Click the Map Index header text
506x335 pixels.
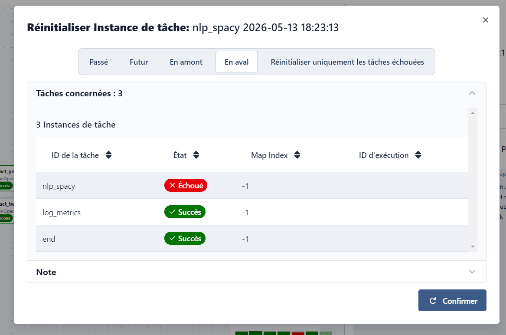tap(269, 155)
